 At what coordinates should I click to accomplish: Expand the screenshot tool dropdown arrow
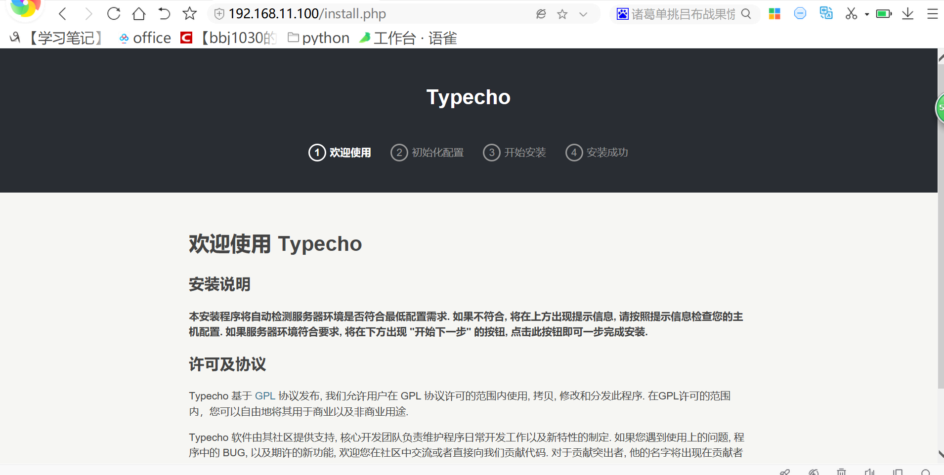pos(867,14)
